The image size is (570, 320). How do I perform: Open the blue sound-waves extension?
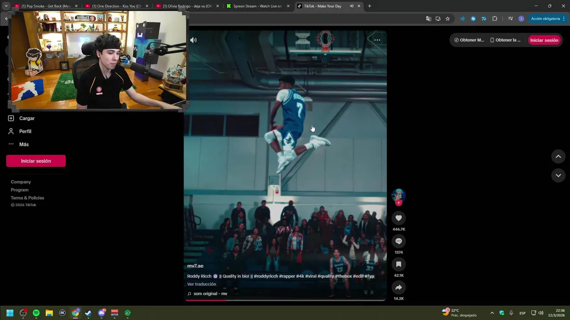pos(462,19)
